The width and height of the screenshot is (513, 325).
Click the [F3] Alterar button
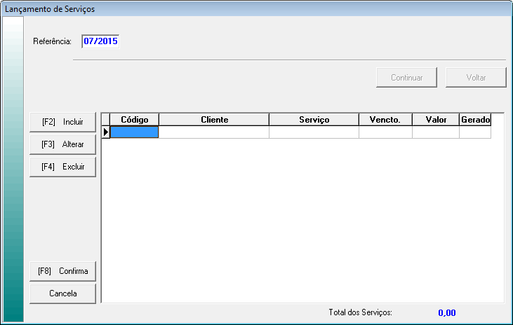pyautogui.click(x=62, y=144)
